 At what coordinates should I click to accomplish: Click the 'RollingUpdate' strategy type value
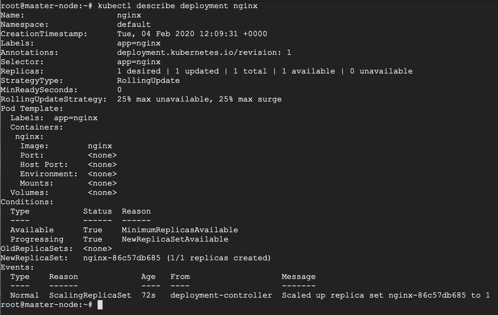(x=148, y=81)
